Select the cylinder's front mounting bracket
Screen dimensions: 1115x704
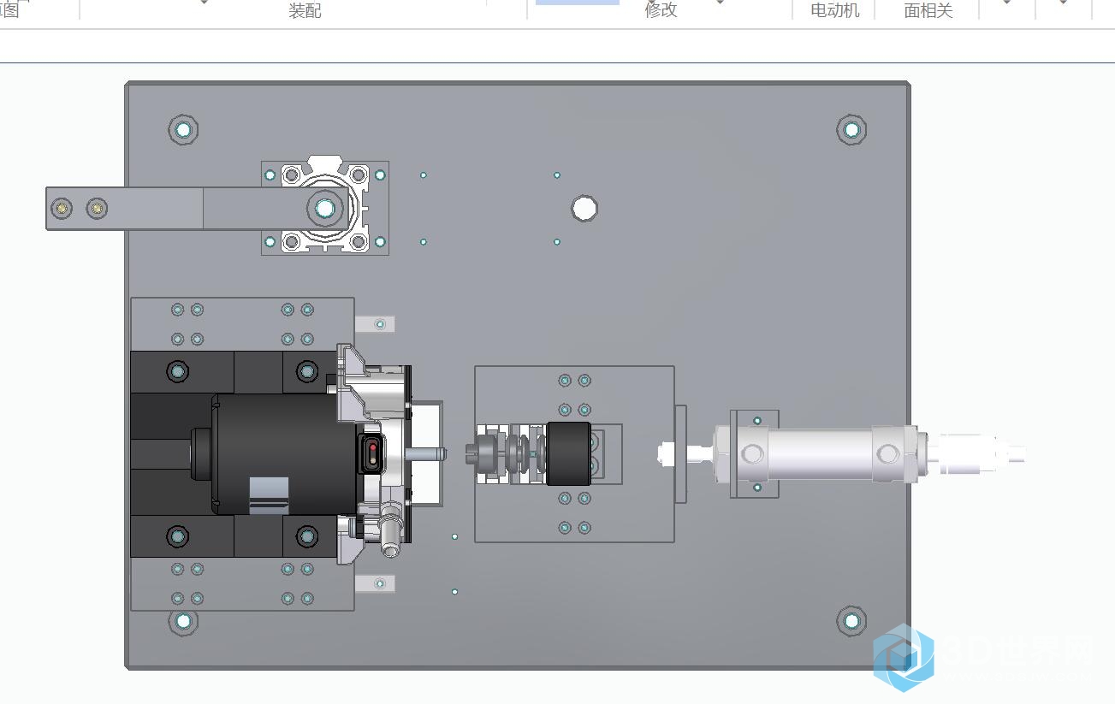coord(755,453)
